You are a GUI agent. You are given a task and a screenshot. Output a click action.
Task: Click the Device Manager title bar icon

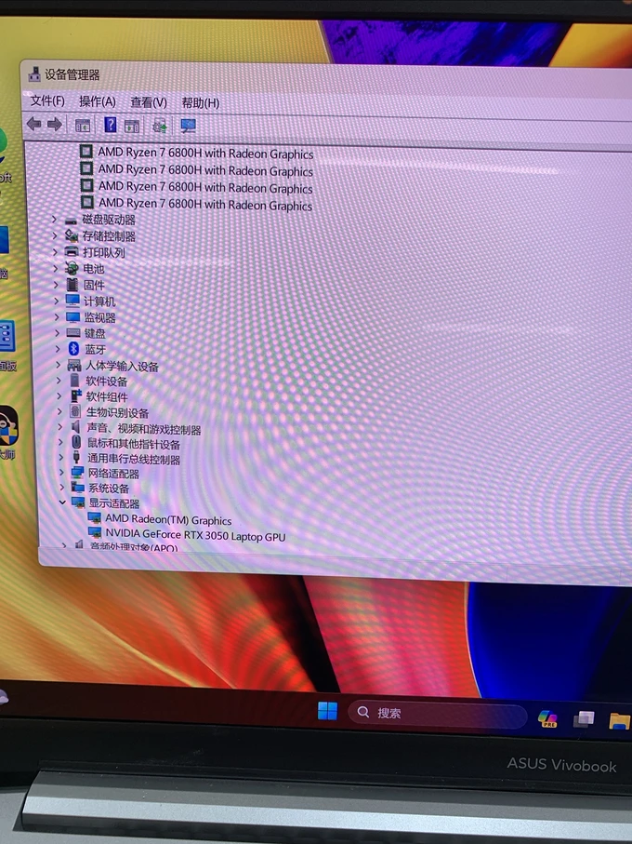(34, 74)
